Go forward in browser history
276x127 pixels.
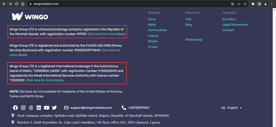(10, 4)
